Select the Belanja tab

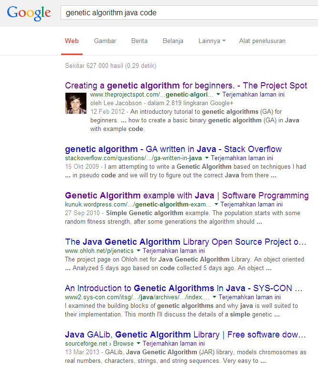173,41
